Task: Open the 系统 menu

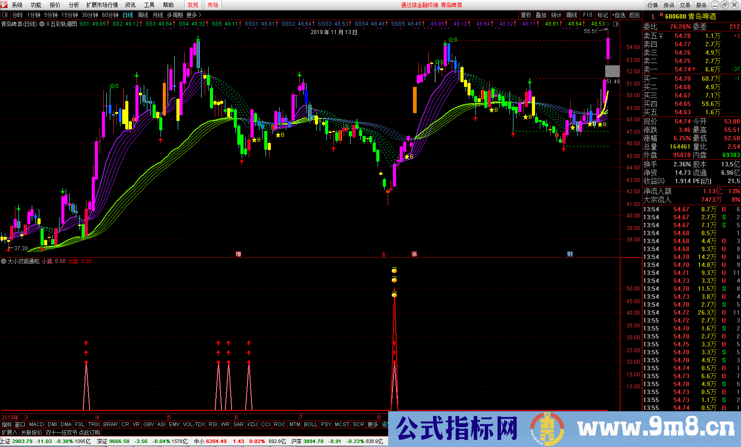Action: (17, 5)
